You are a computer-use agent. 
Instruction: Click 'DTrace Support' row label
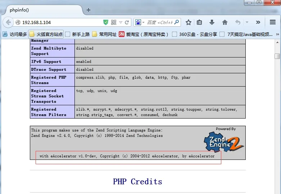[x=49, y=69]
